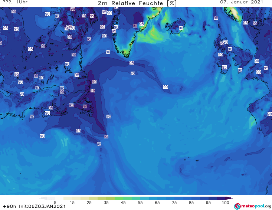This screenshot has height=210, width=272.
Task: Click the light gray arrow starting the legend bar
Action: pyautogui.click(x=43, y=198)
